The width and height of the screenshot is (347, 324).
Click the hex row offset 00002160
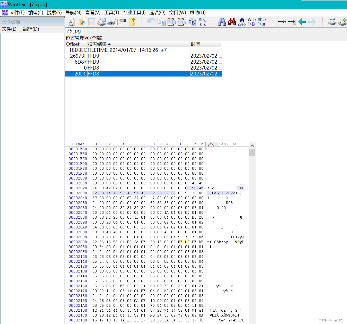tap(78, 286)
